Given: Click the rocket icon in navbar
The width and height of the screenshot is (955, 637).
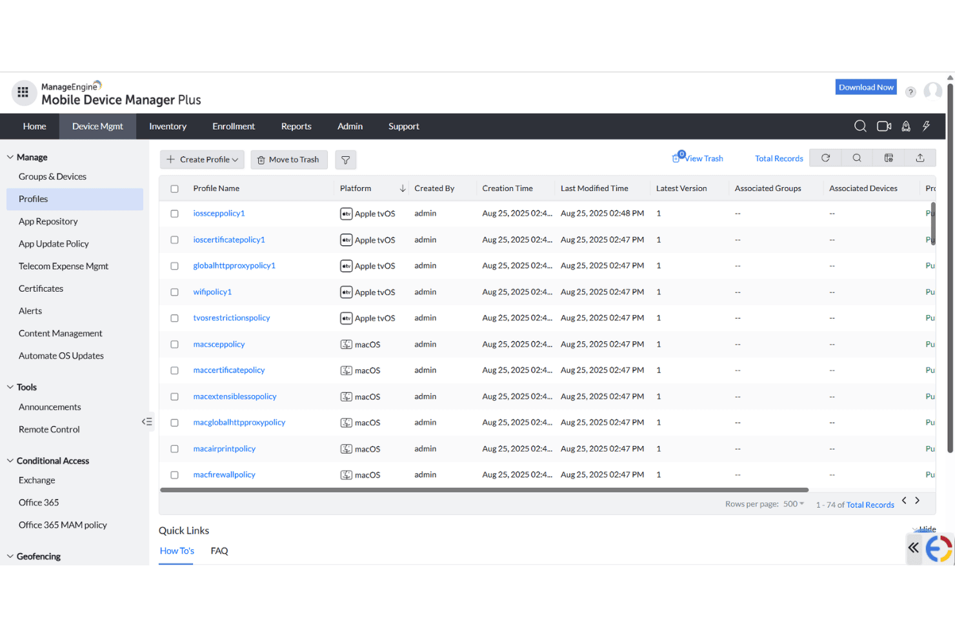Looking at the screenshot, I should coord(906,126).
